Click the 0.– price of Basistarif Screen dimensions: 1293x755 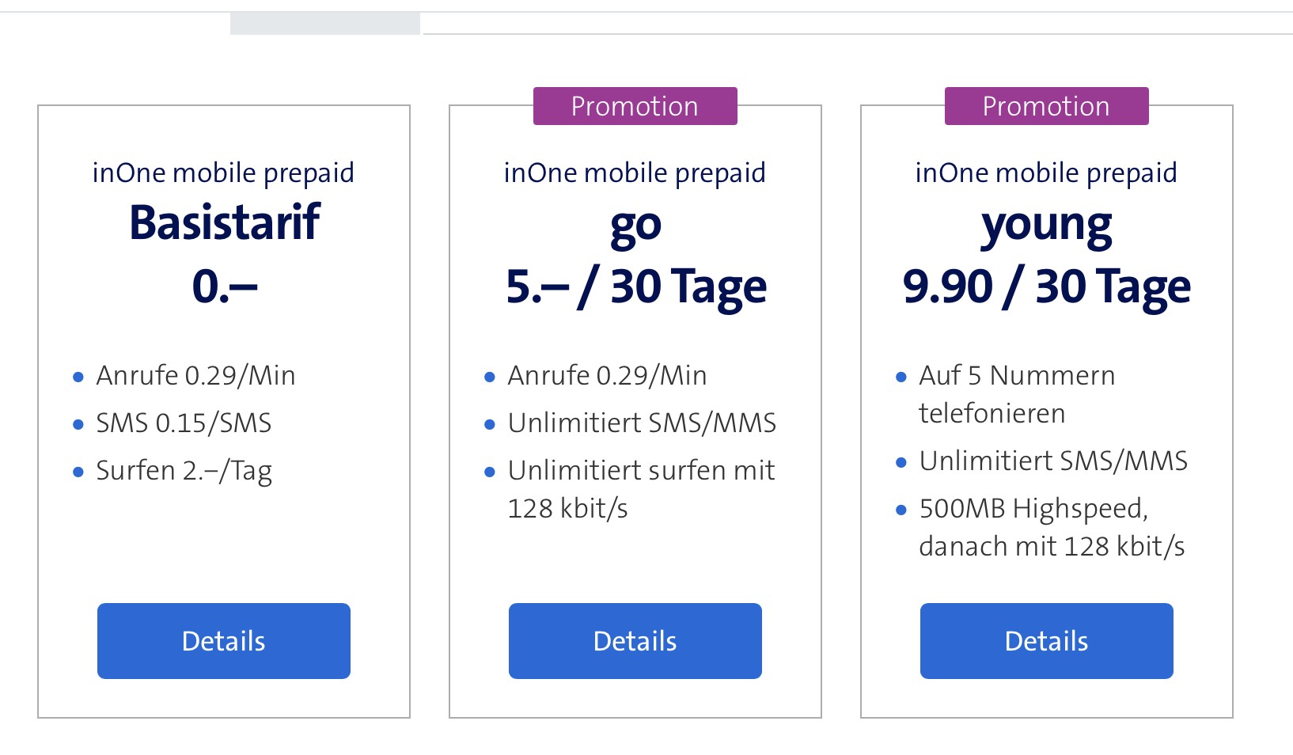click(224, 286)
